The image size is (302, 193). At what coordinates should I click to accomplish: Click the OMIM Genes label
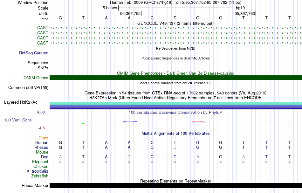(36, 78)
